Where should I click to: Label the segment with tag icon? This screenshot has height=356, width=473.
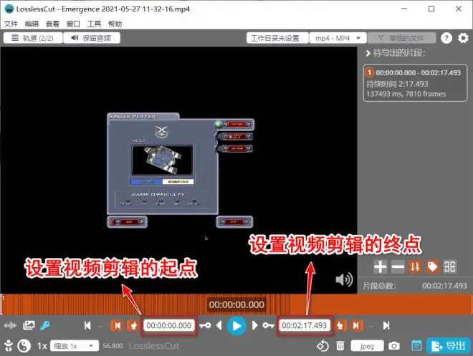[433, 266]
